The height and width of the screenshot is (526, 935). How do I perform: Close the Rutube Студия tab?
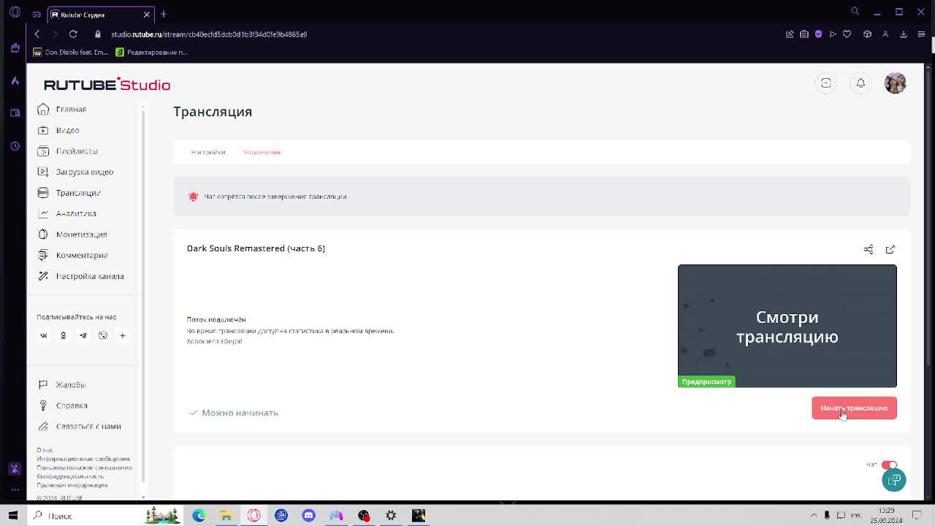pos(147,15)
